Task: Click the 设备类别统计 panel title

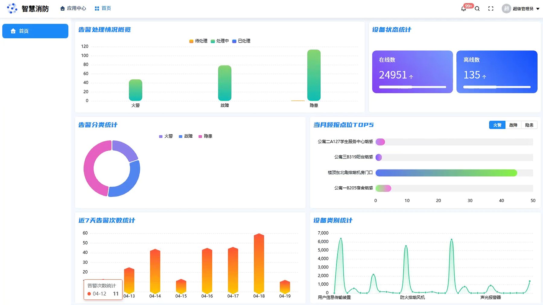Action: pyautogui.click(x=333, y=220)
